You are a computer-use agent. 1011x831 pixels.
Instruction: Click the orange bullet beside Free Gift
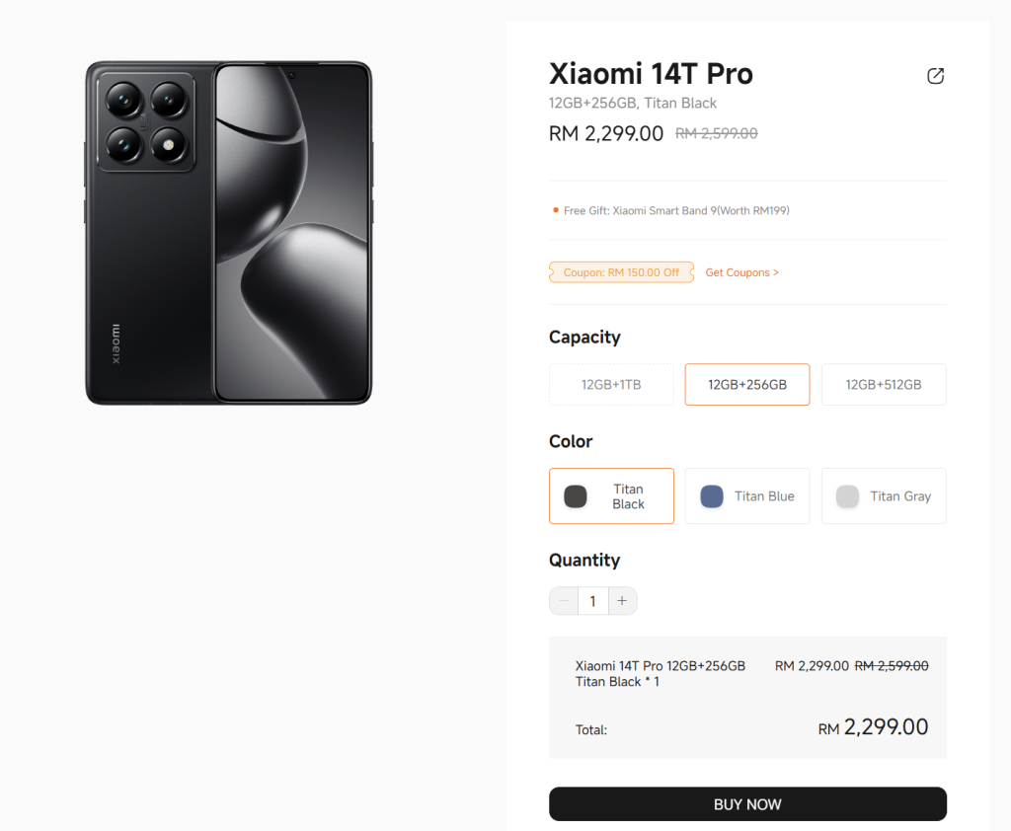tap(556, 210)
